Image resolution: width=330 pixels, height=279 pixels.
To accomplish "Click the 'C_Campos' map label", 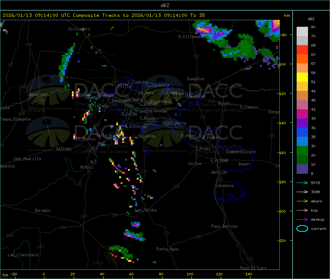I will [249, 107].
